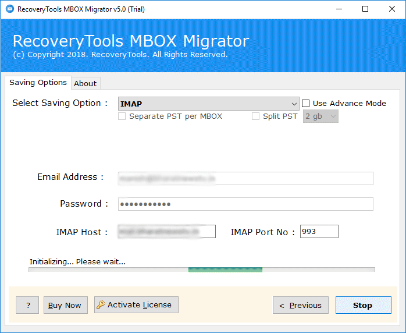Click the Buy Now button
Viewport: 406px width, 333px height.
66,305
